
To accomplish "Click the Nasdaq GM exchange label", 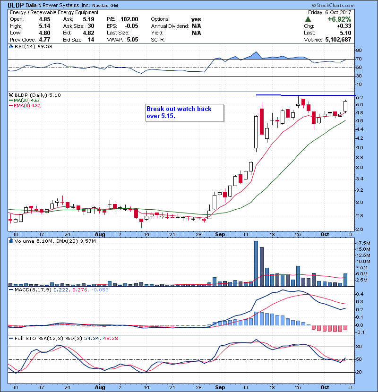I will coord(105,6).
